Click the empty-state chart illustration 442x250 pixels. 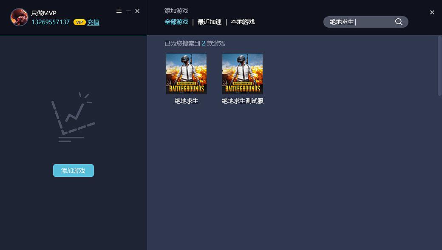[x=73, y=117]
